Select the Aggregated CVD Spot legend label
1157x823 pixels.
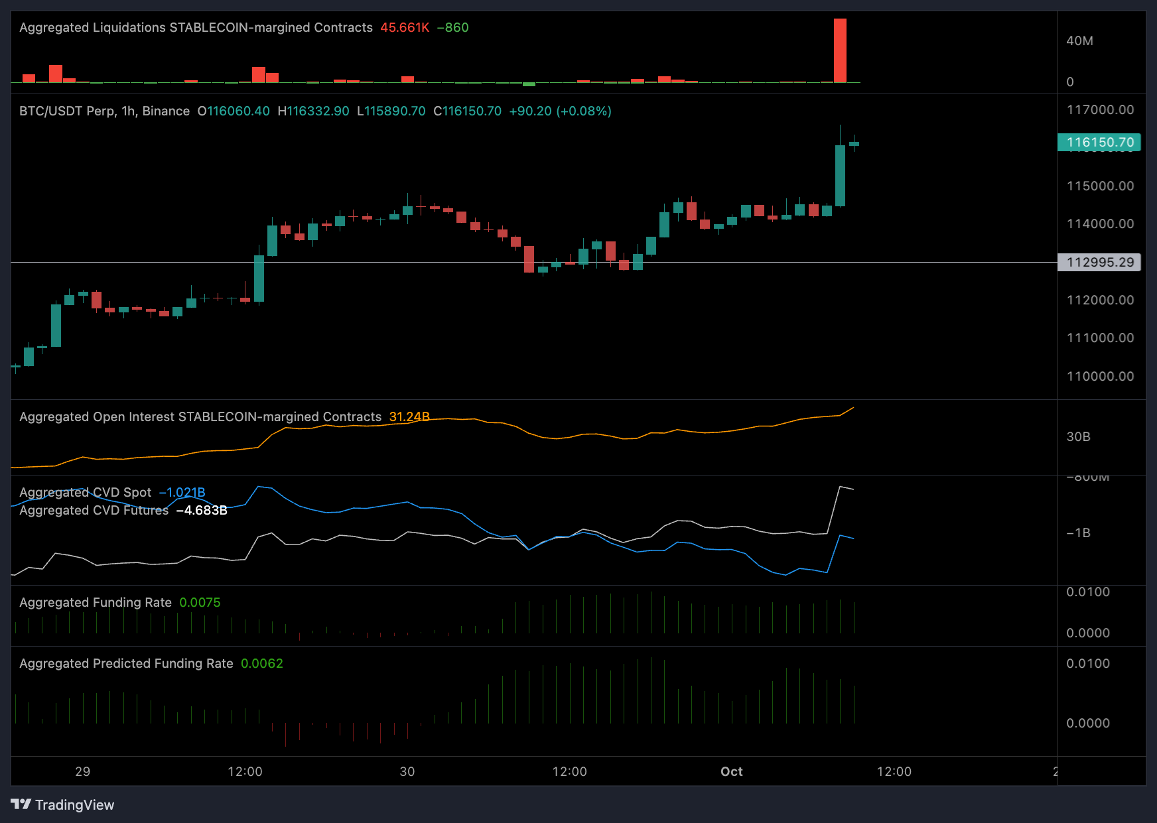pyautogui.click(x=85, y=492)
